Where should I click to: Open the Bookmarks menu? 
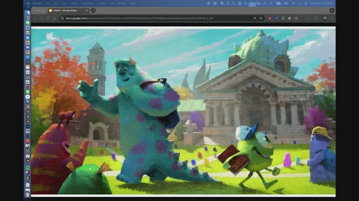pos(88,3)
